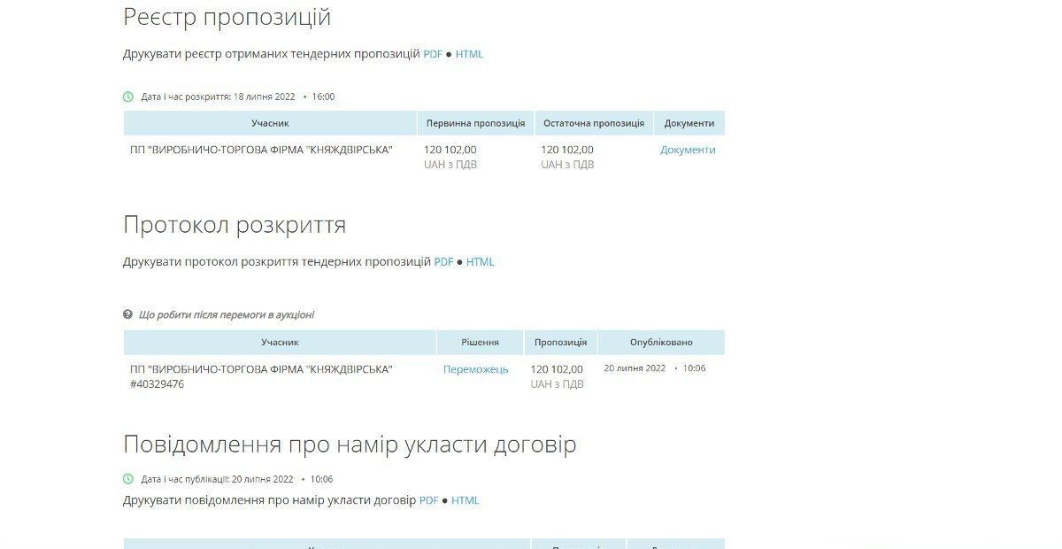Click the Переможець decision link

pyautogui.click(x=474, y=369)
